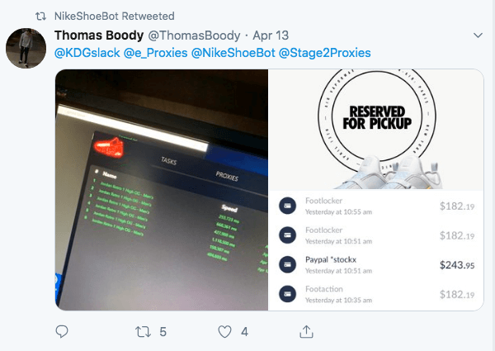View the bot tasks screen photo
Viewport: 495px width, 351px height.
[162, 190]
